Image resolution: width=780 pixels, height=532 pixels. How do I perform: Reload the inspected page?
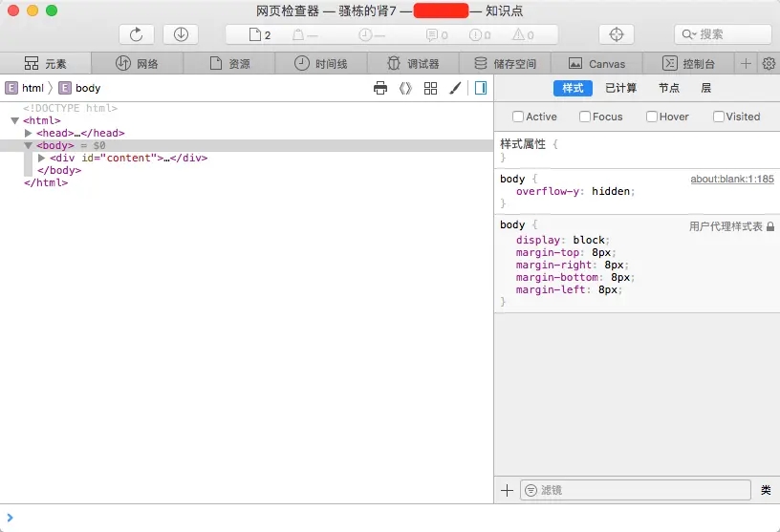point(137,34)
